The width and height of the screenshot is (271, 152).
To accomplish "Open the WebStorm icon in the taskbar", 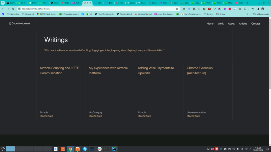I will click(114, 149).
